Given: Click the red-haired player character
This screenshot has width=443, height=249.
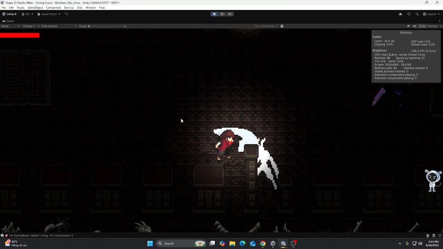Looking at the screenshot, I should point(226,145).
